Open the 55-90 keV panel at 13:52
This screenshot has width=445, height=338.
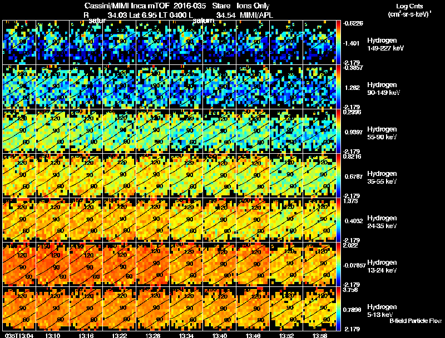pyautogui.click(x=286, y=132)
